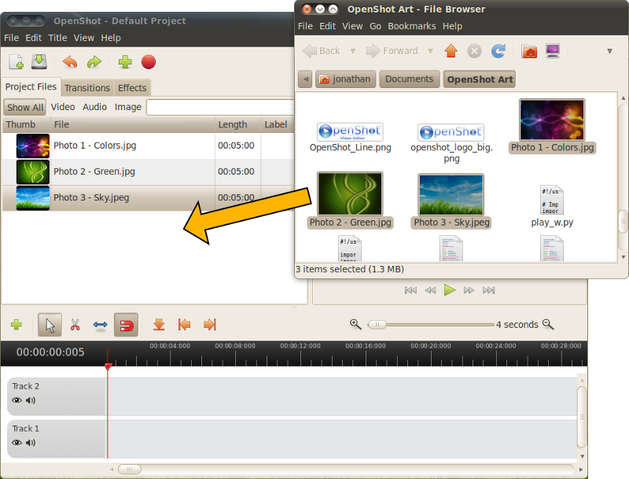Filter project files by Image
The image size is (629, 479).
tap(128, 107)
